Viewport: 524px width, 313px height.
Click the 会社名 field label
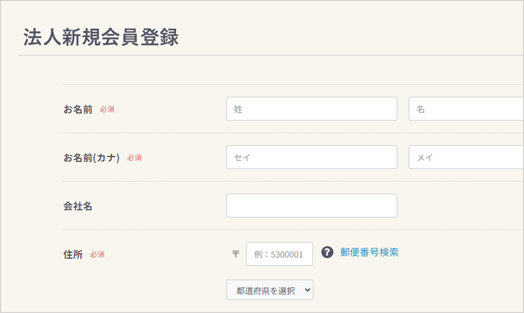coord(78,206)
